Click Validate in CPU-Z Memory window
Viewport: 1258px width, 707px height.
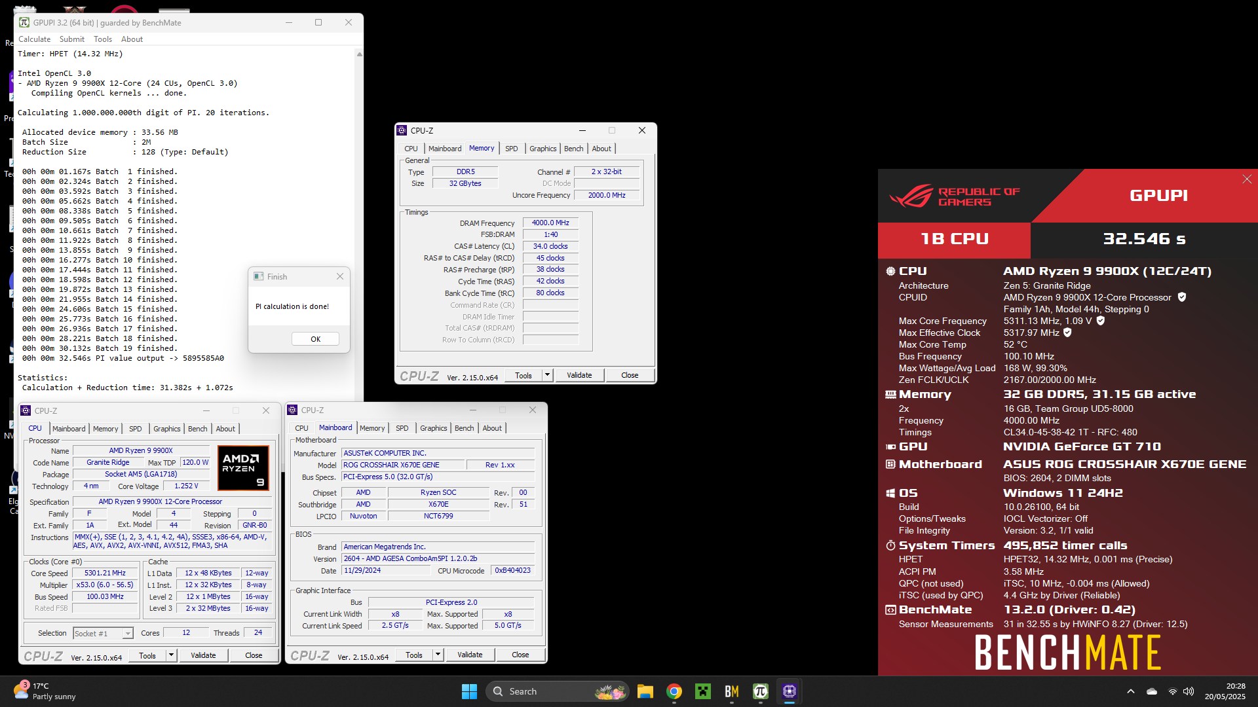(x=579, y=375)
